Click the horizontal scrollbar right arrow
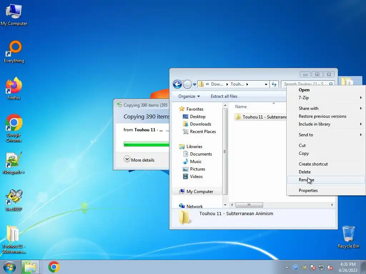366x274 pixels. (332, 205)
